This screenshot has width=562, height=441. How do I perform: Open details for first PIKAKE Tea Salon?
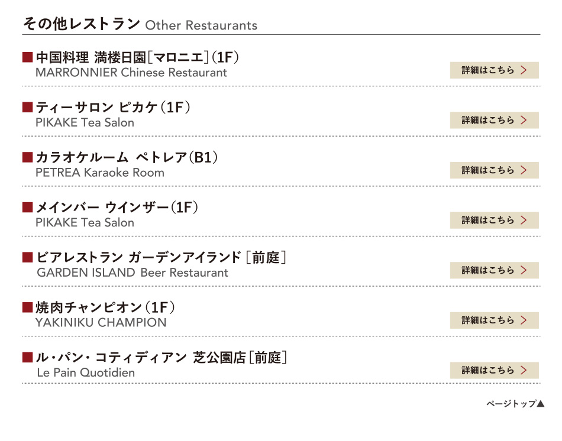494,120
